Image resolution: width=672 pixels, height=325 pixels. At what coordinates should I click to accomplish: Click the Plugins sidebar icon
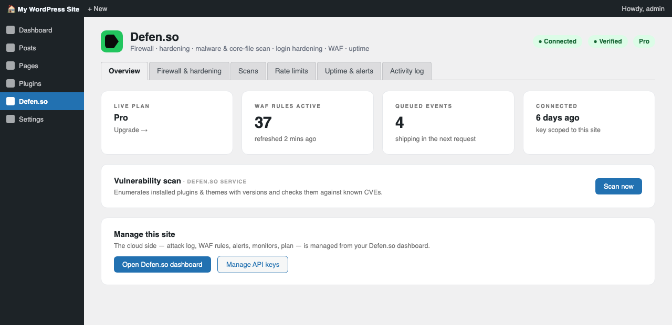tap(10, 84)
